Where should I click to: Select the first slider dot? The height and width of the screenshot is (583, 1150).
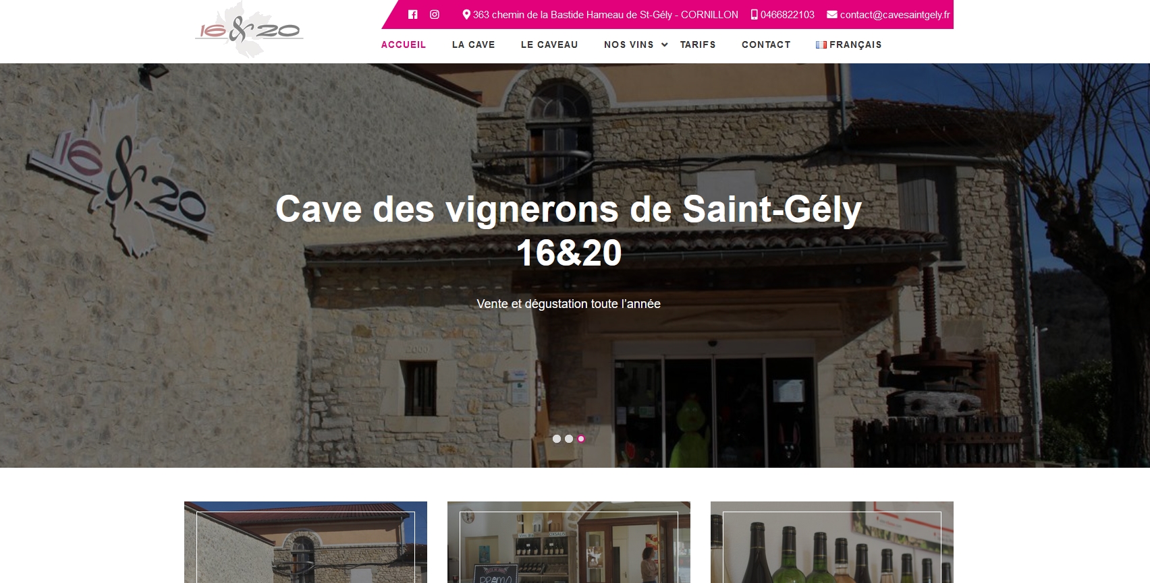pyautogui.click(x=557, y=439)
